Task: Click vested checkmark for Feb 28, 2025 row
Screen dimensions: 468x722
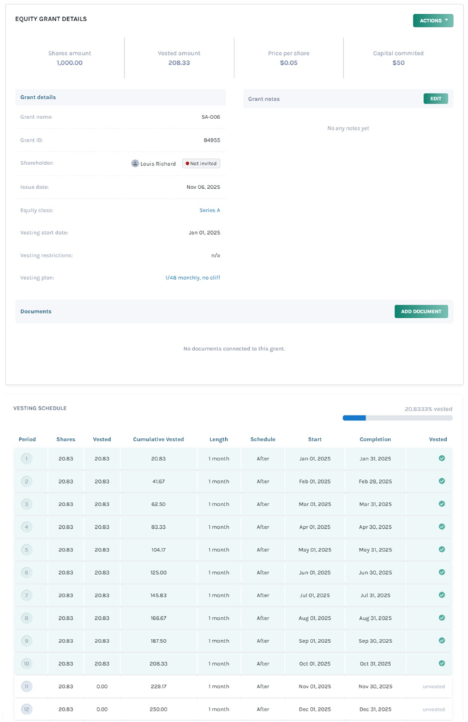Action: pos(442,481)
